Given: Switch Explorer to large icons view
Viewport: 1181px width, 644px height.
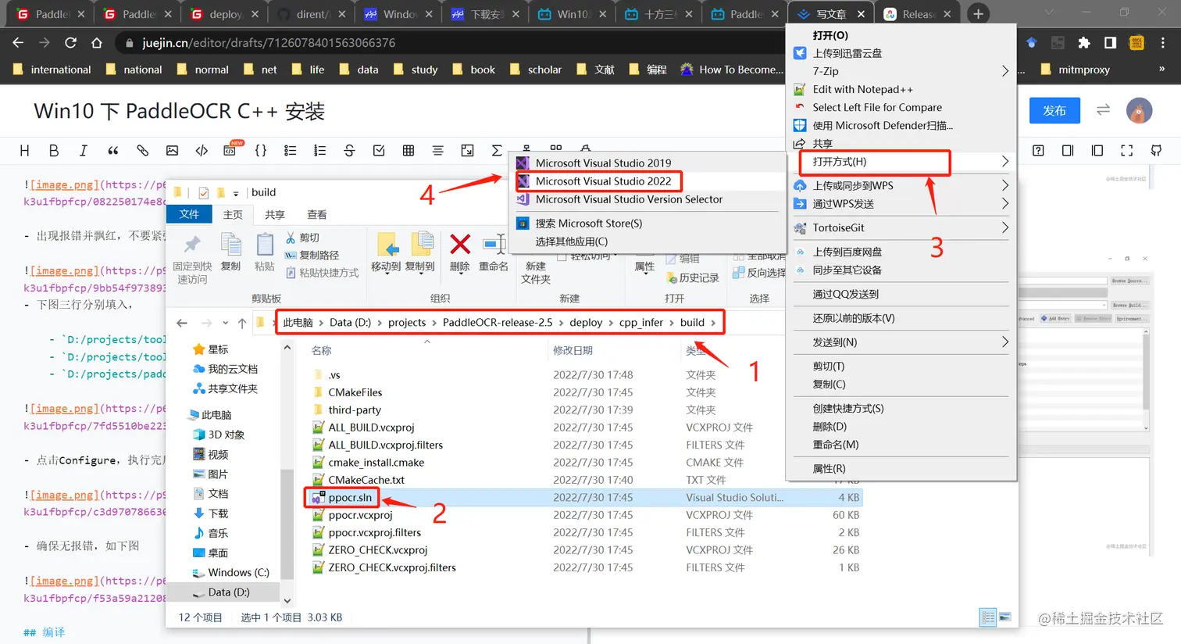Looking at the screenshot, I should pyautogui.click(x=1005, y=617).
